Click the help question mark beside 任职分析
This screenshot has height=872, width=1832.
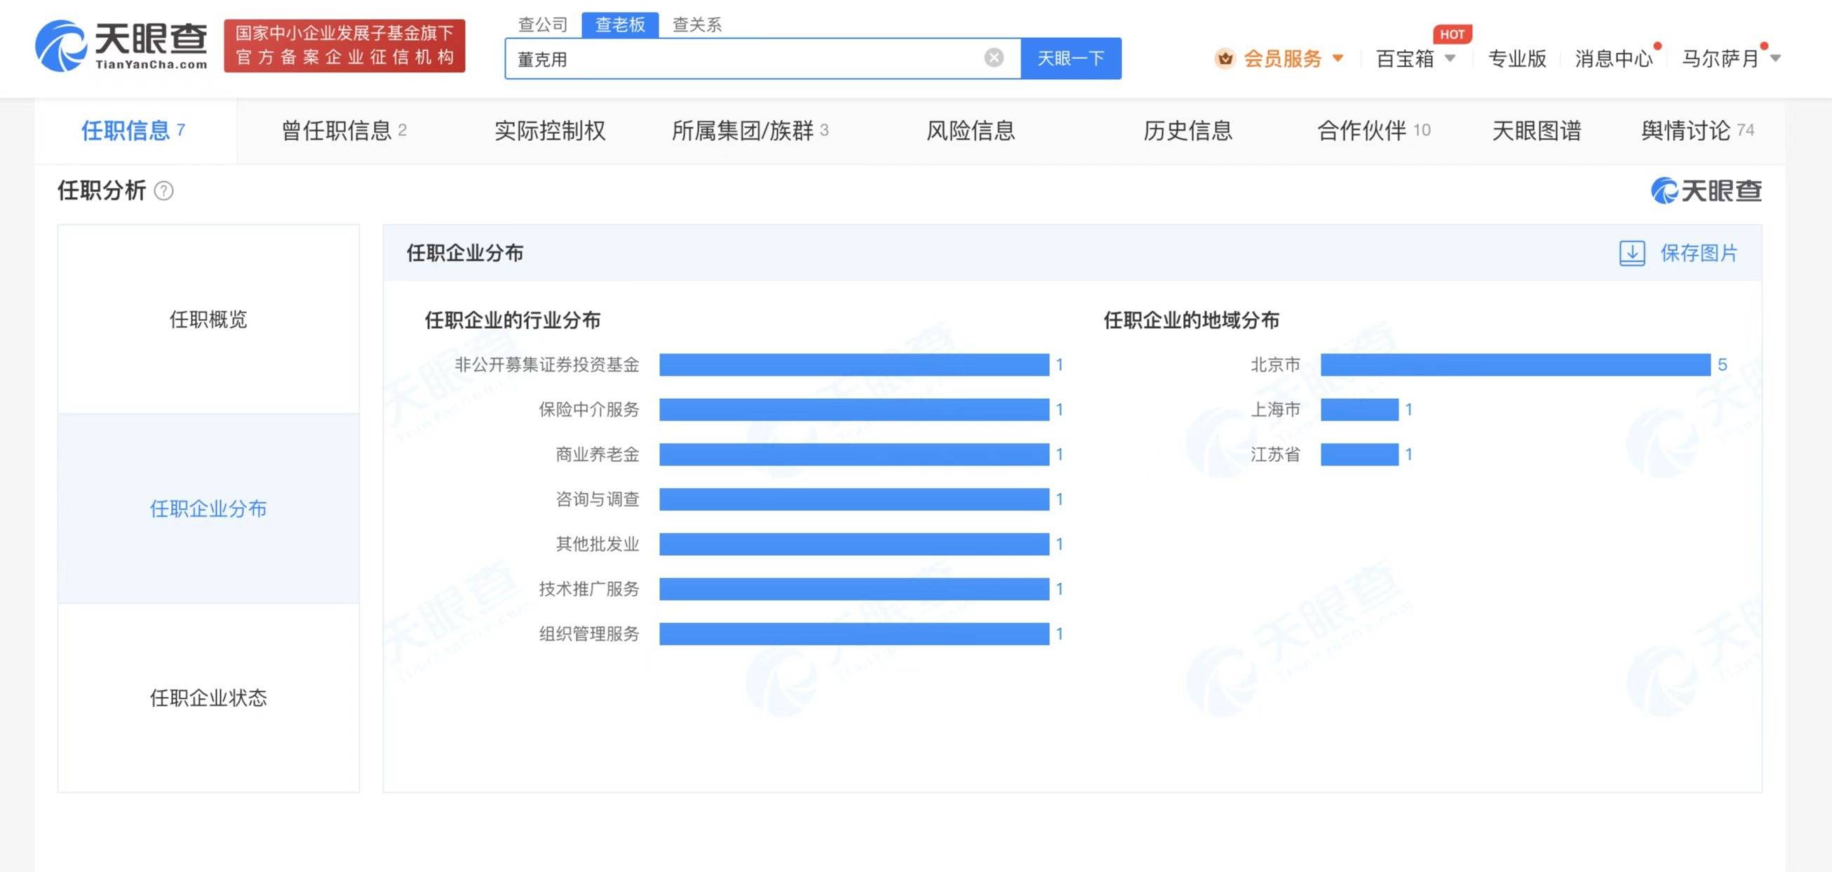coord(163,191)
